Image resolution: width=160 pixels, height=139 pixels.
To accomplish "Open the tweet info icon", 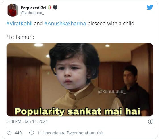I will coord(151,121).
